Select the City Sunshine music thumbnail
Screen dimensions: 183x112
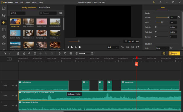pyautogui.click(x=28, y=21)
